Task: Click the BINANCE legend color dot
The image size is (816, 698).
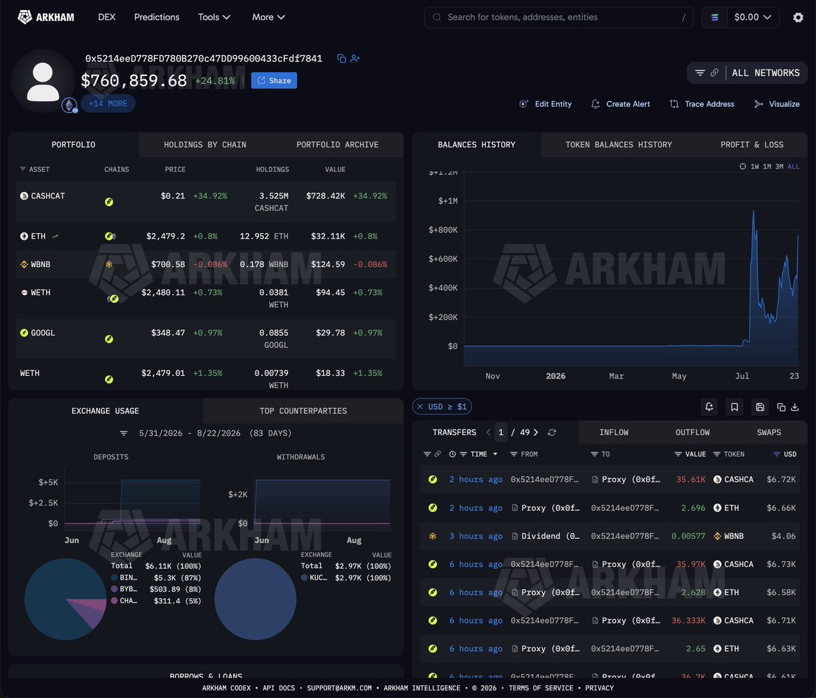Action: [x=114, y=576]
